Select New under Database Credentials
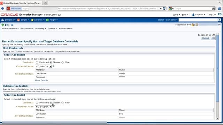The height and width of the screenshot is (125, 223). click(63, 103)
